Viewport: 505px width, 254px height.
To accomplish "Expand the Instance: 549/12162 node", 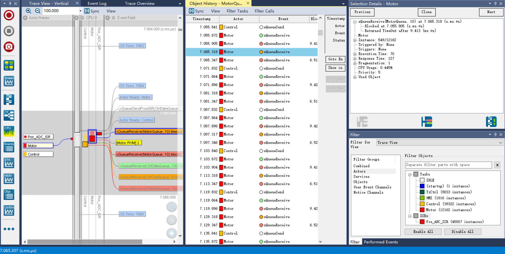I will click(x=355, y=40).
